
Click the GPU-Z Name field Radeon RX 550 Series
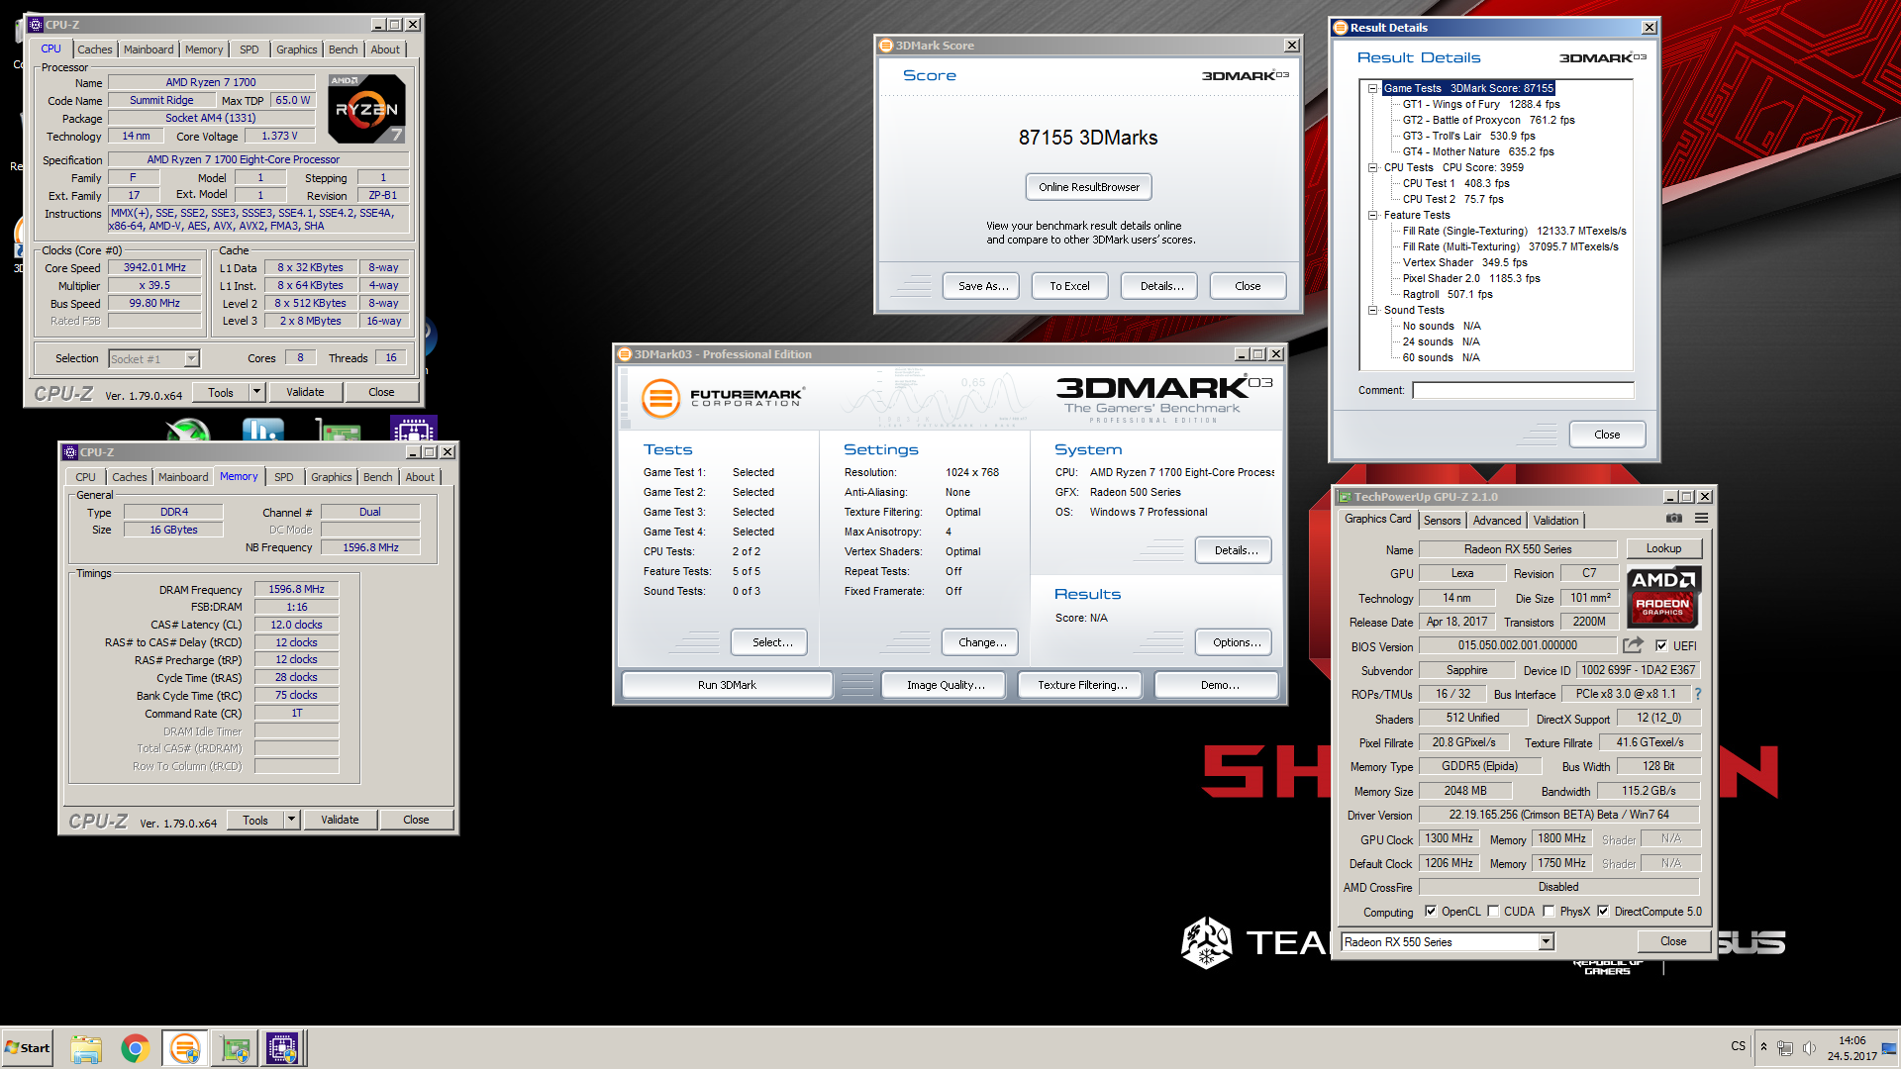tap(1518, 549)
